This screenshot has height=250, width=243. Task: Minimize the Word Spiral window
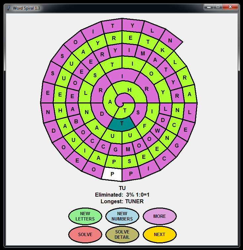coord(209,7)
